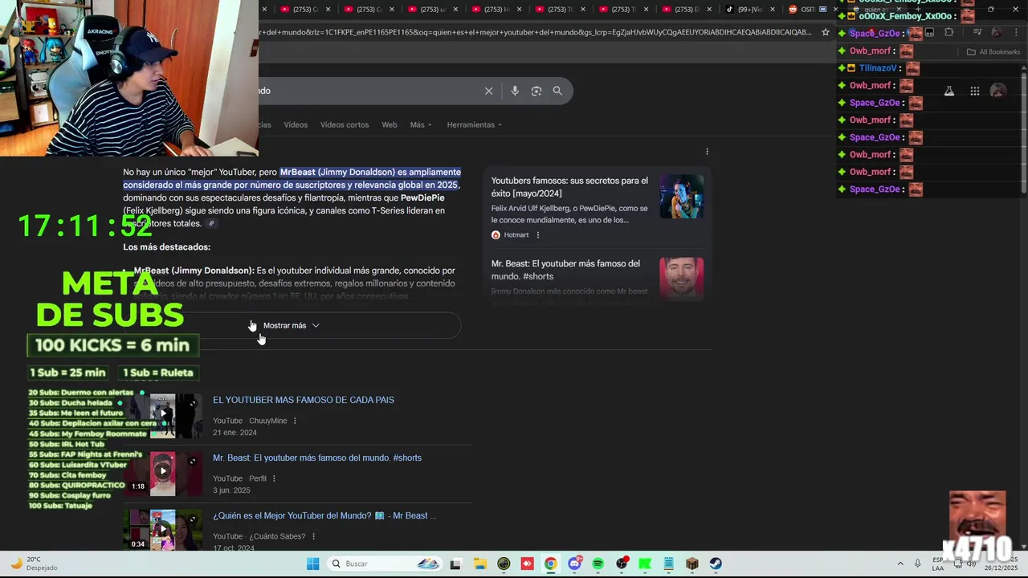Open the Google apps grid
1028x578 pixels.
[x=974, y=91]
